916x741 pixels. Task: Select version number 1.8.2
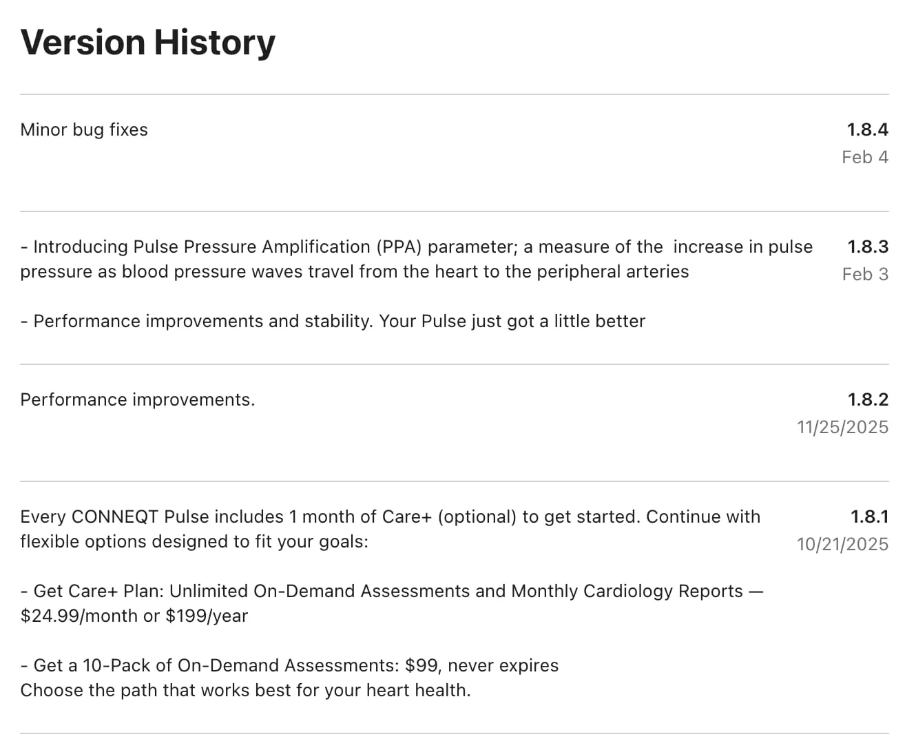868,399
